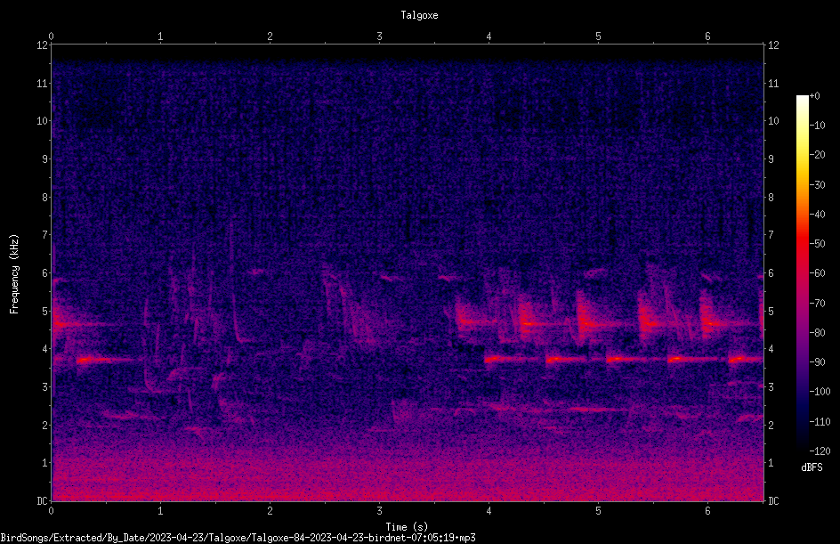Click the dBFS unit label
This screenshot has width=840, height=544.
point(812,467)
